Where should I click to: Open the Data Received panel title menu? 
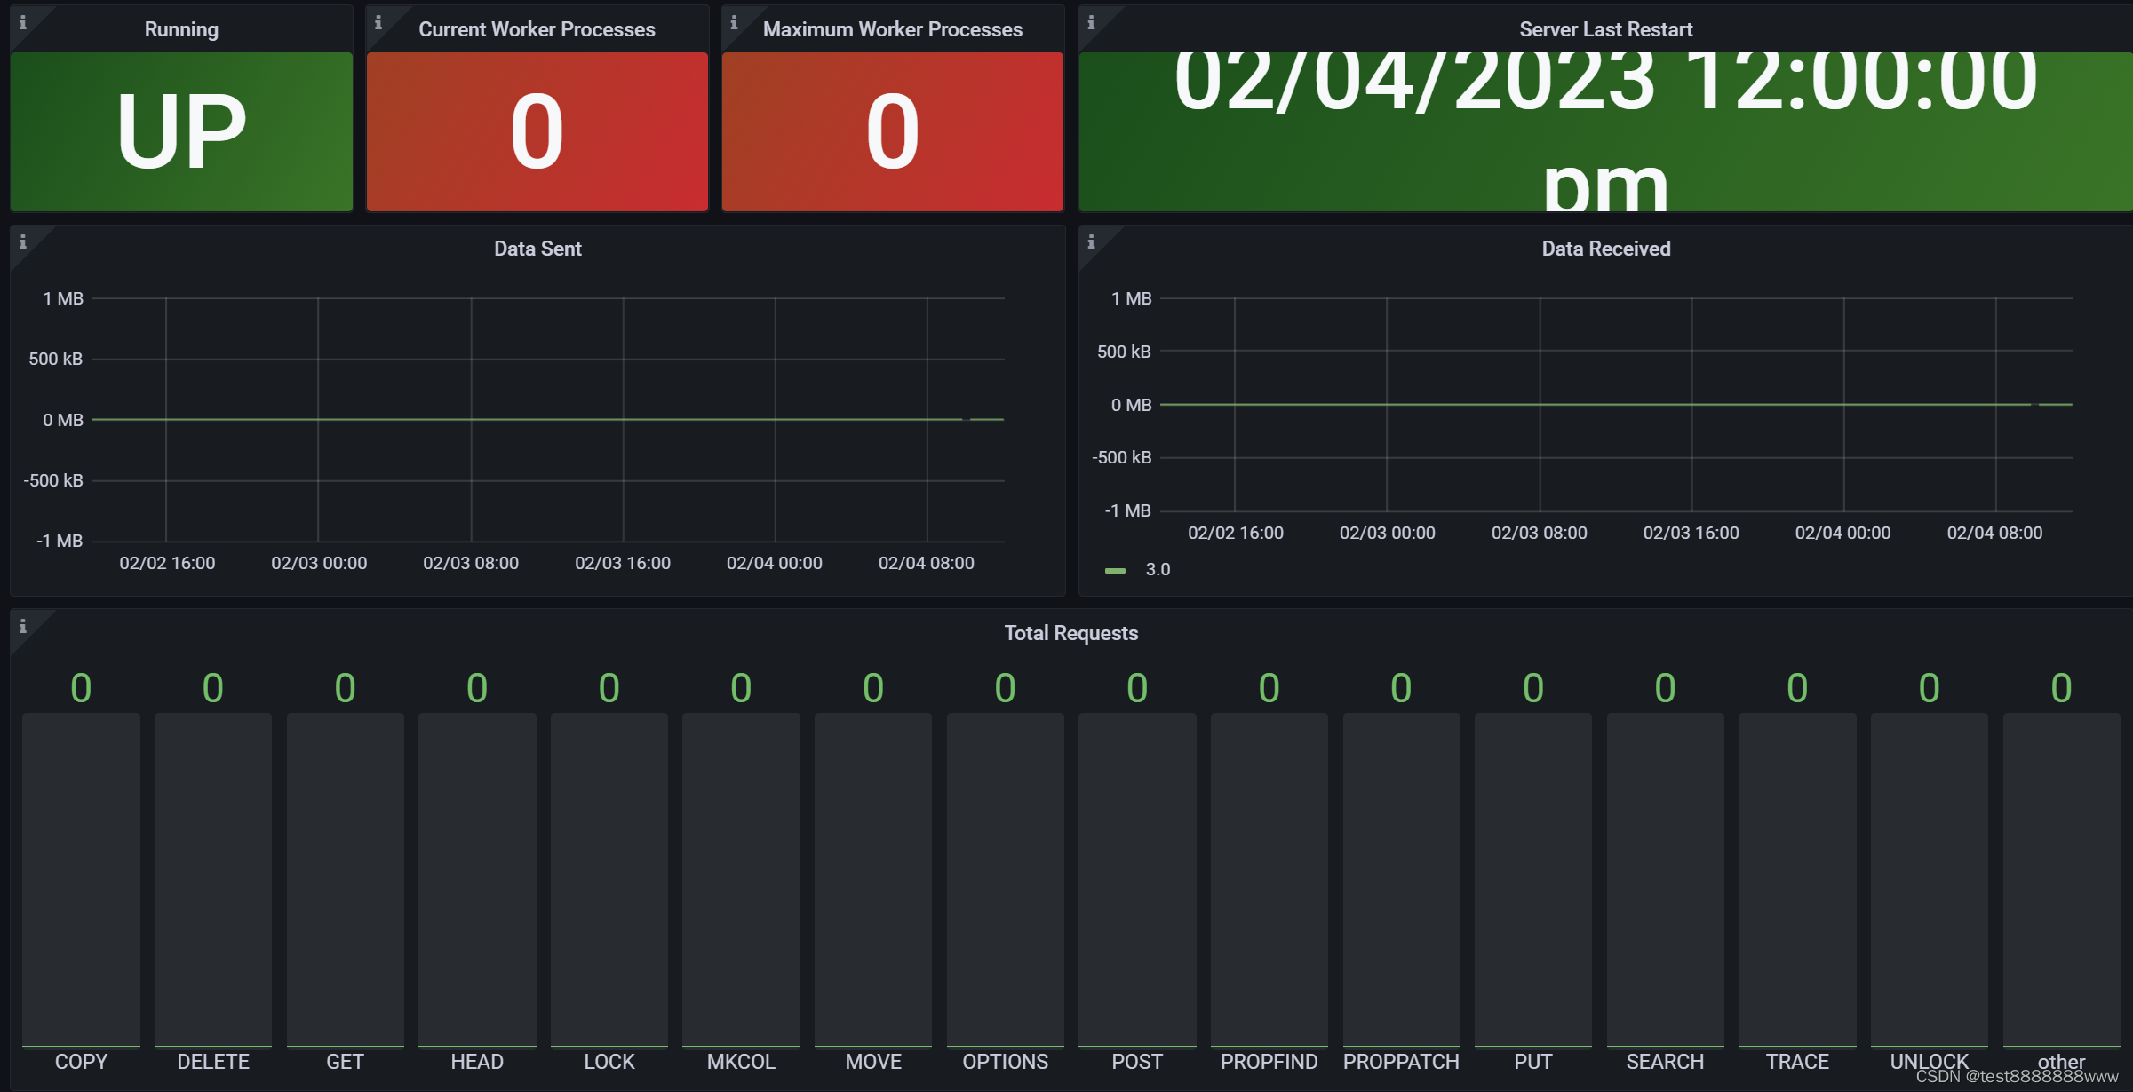click(x=1605, y=249)
